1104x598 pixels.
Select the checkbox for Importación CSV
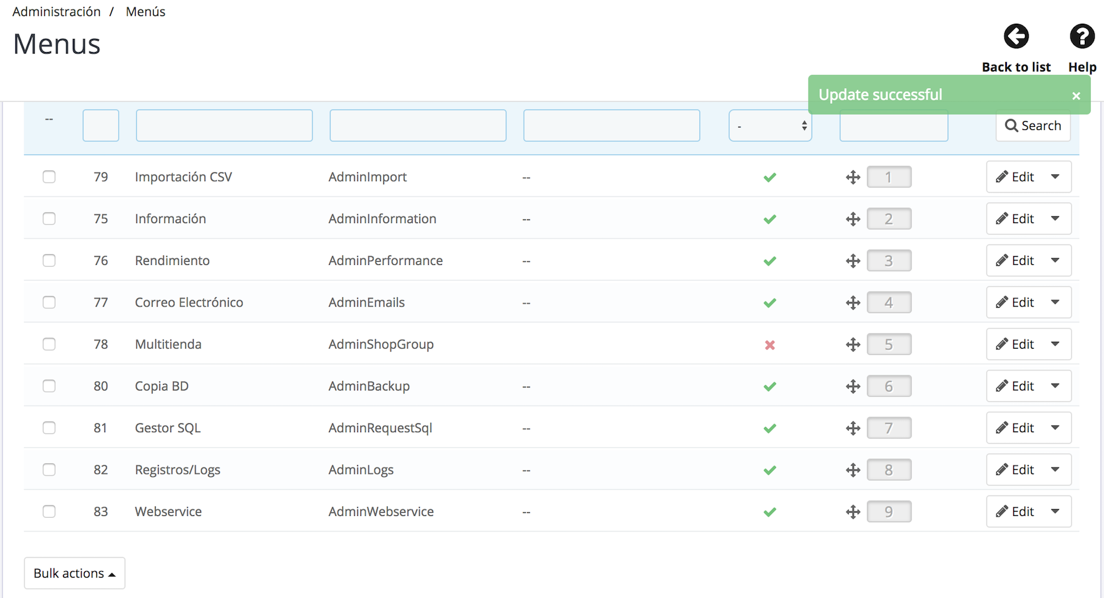click(x=49, y=177)
